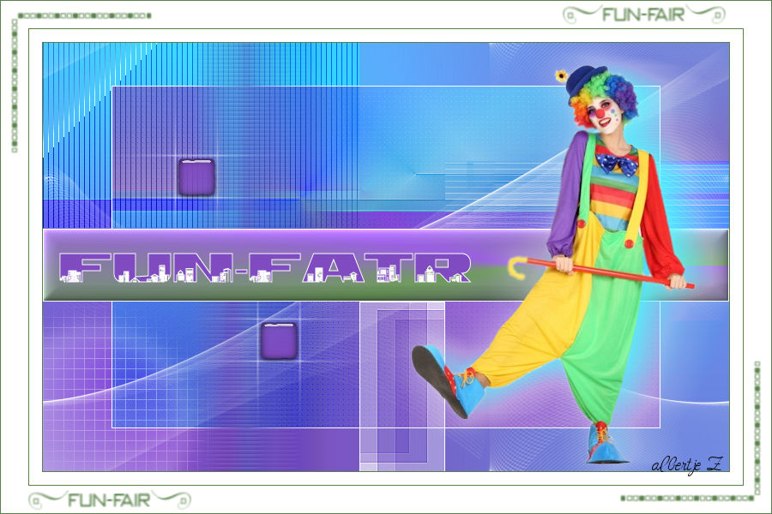Click the FUN-FAIR logo at top right
The width and height of the screenshot is (772, 514).
(643, 14)
